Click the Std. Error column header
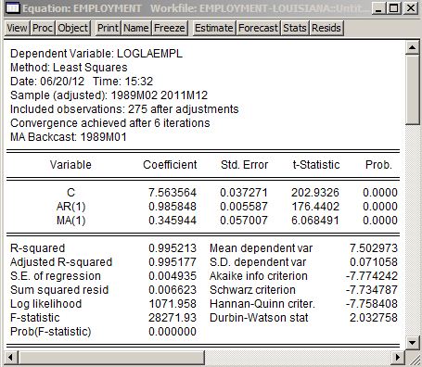The width and height of the screenshot is (422, 367). [244, 165]
